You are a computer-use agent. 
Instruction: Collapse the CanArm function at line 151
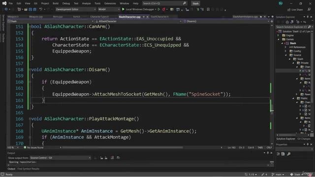30,27
